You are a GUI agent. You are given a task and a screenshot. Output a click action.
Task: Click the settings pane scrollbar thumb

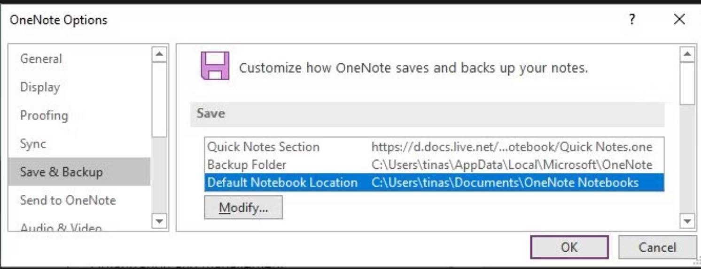pos(687,82)
